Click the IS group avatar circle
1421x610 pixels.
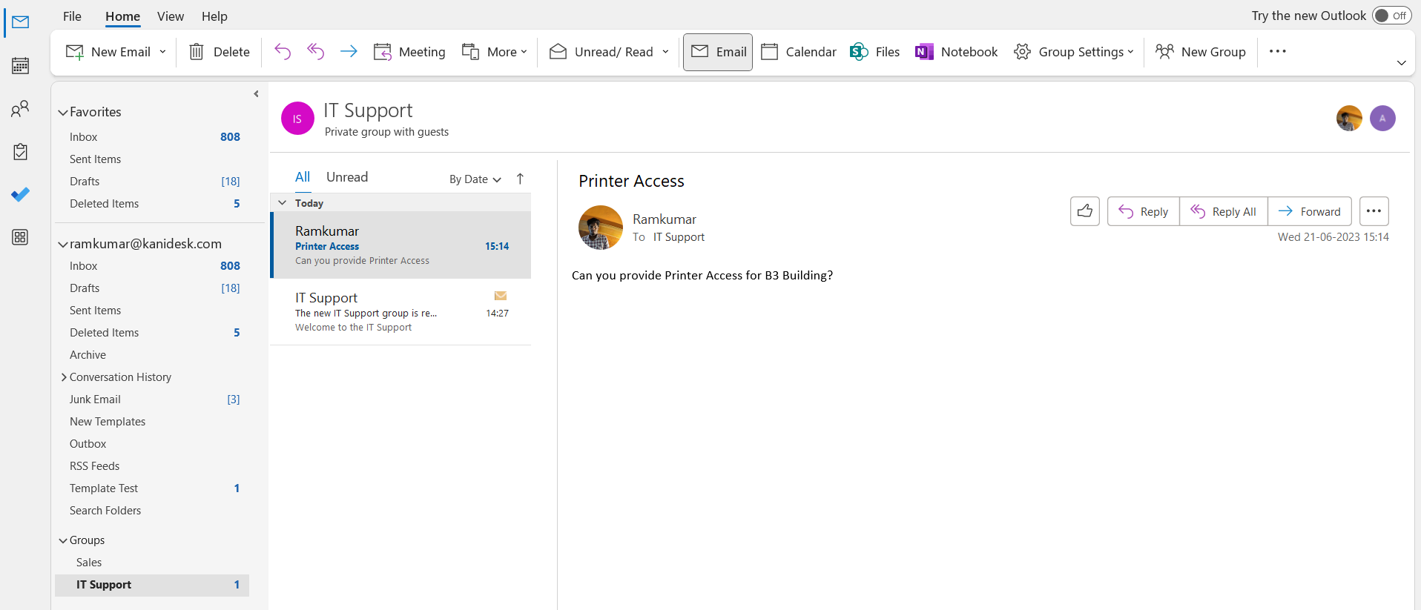[297, 119]
